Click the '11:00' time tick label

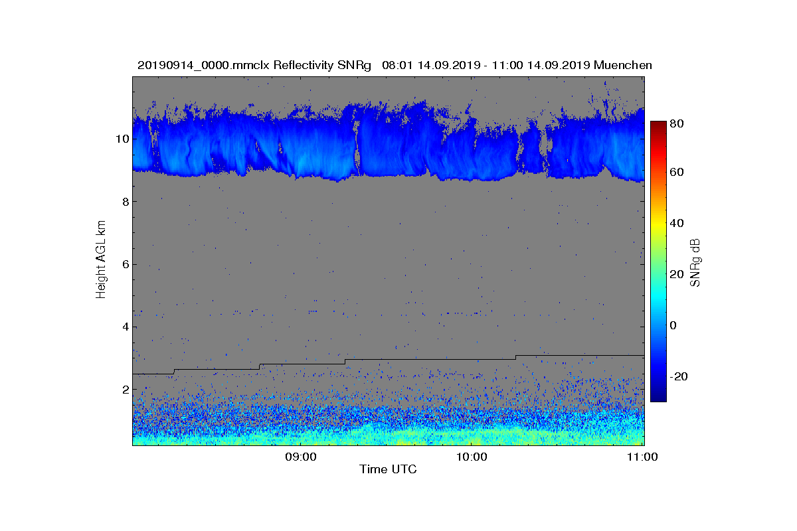click(x=643, y=457)
